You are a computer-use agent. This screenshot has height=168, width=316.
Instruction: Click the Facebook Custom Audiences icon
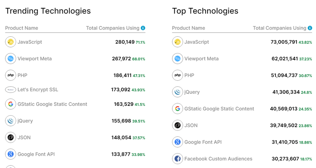[x=178, y=159]
